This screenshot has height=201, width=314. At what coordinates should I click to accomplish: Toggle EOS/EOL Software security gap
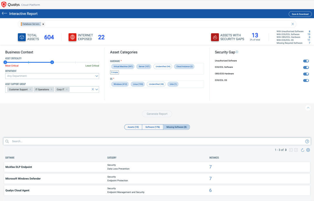tap(306, 67)
